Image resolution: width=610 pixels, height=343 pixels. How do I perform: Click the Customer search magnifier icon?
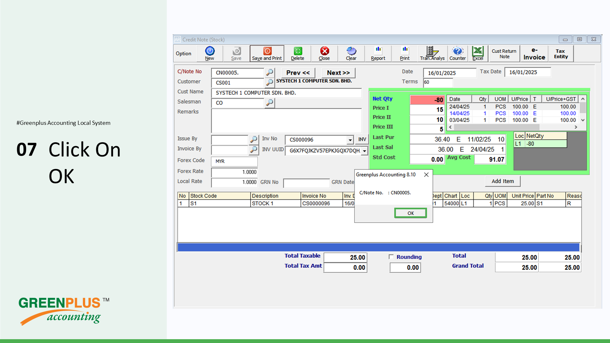(269, 83)
